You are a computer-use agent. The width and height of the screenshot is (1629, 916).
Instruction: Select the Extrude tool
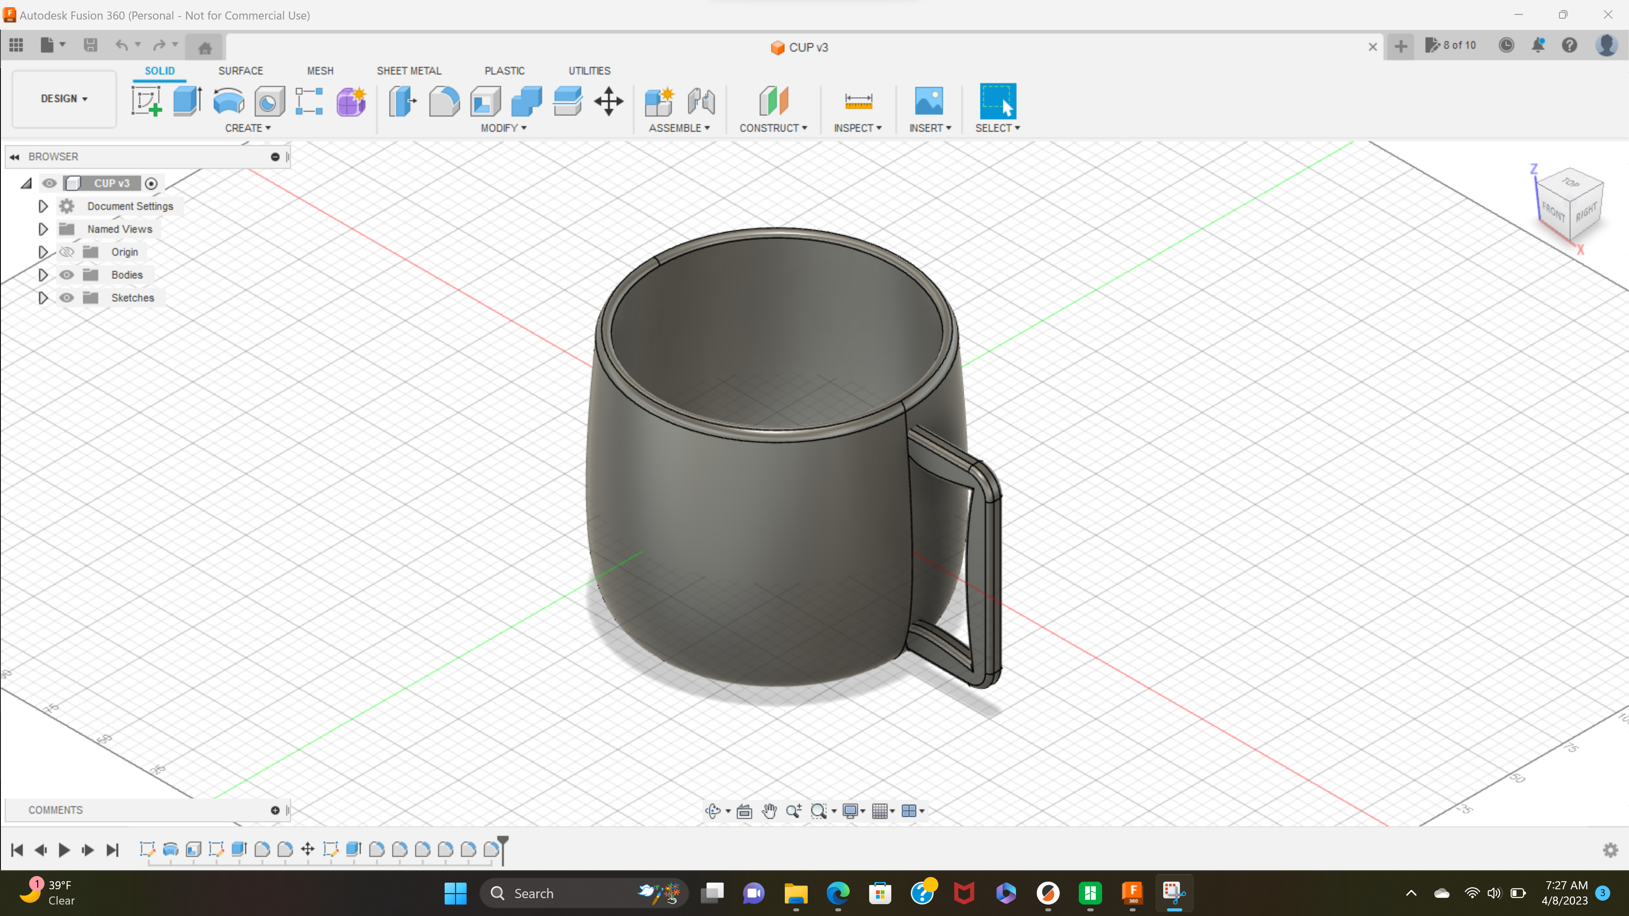pyautogui.click(x=187, y=101)
